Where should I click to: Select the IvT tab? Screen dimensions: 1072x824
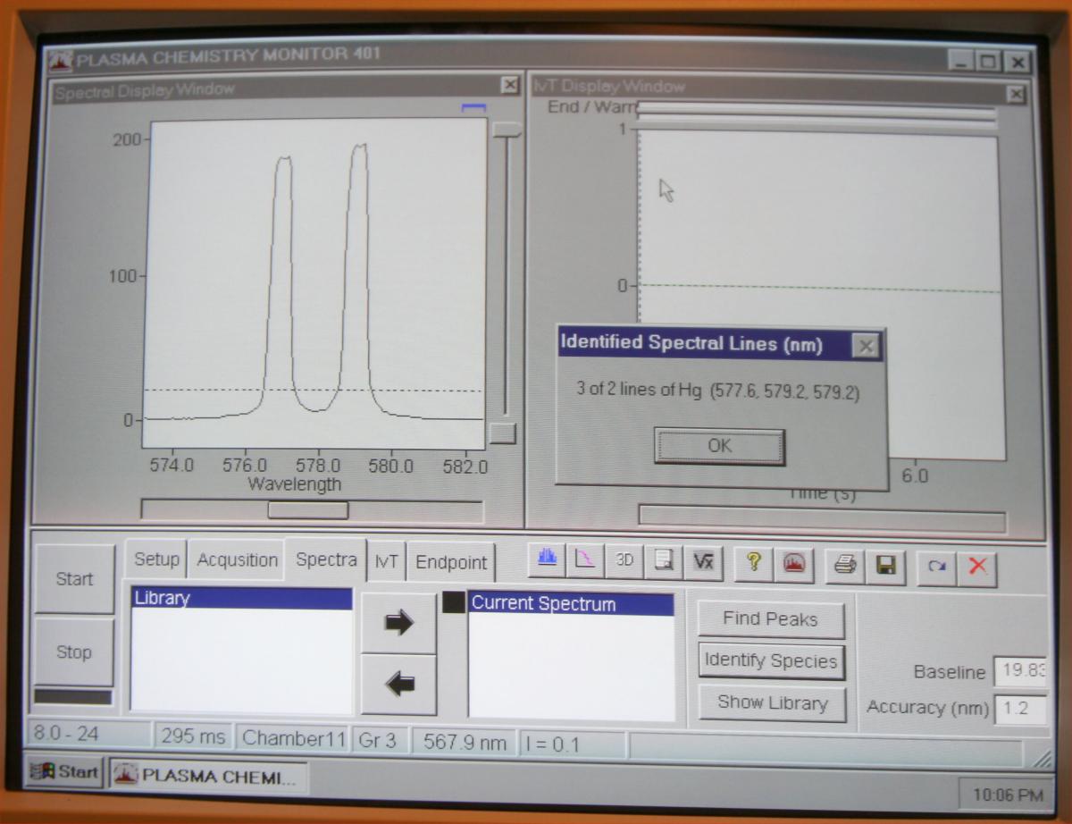coord(386,560)
